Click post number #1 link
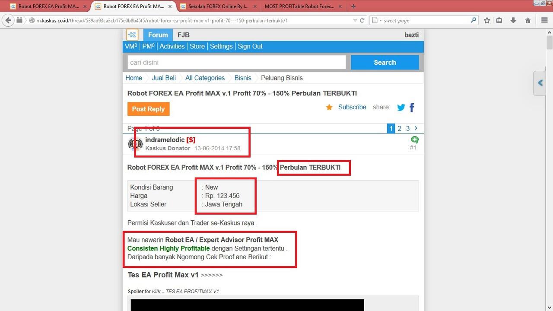553x311 pixels. point(413,148)
